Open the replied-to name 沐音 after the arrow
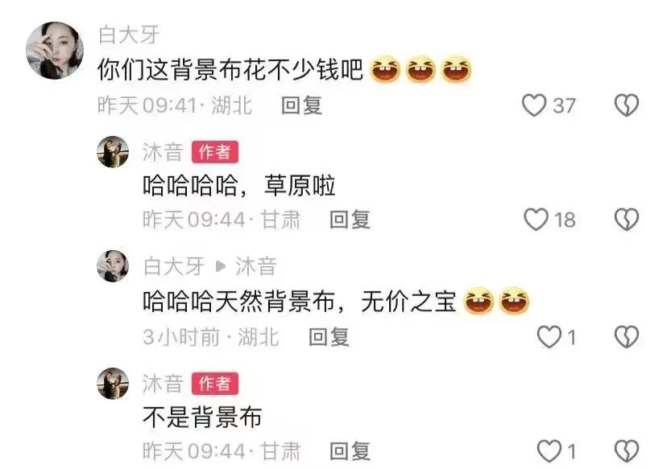Screen dimensions: 667x469 (x=256, y=267)
